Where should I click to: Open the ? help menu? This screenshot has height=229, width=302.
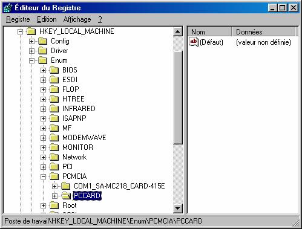click(x=100, y=19)
